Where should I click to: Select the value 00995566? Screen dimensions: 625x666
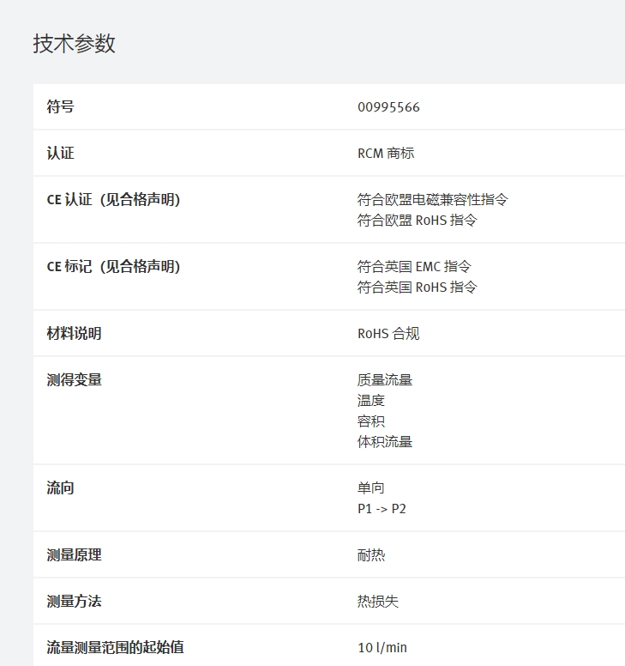point(388,107)
